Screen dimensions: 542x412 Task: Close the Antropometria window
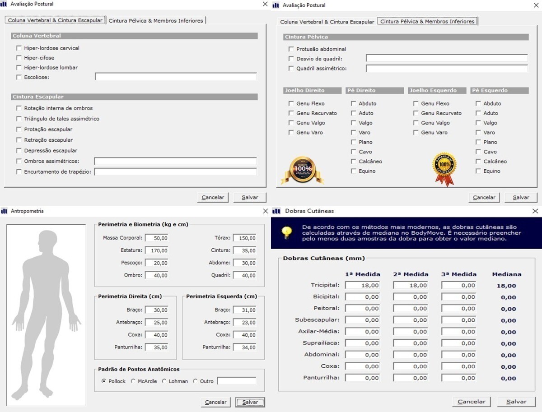(265, 211)
